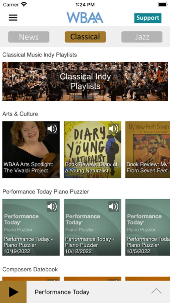Screen dimensions: 170x303
Task: Click the Support button
Action: pos(148,18)
